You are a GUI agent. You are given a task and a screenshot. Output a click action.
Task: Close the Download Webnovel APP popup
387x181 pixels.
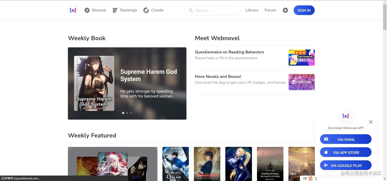click(x=371, y=122)
